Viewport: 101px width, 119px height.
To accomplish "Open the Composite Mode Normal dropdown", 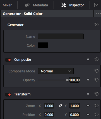I will (56, 71).
